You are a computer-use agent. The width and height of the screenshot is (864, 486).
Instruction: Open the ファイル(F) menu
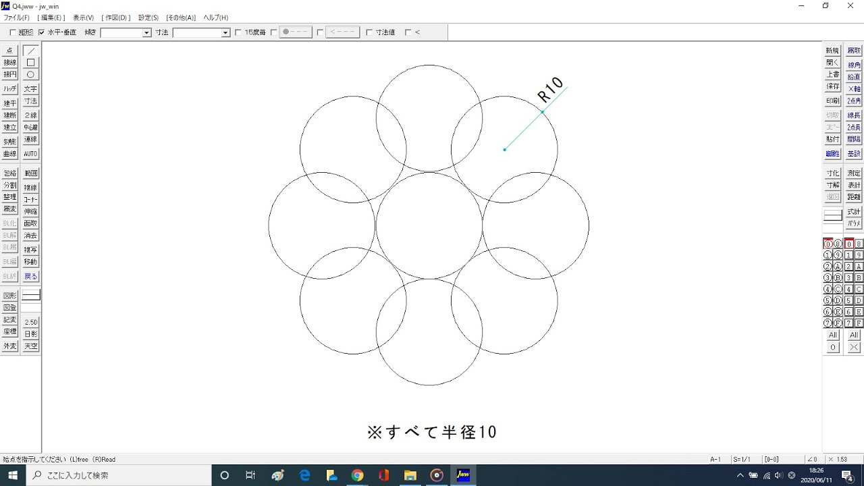pos(16,18)
